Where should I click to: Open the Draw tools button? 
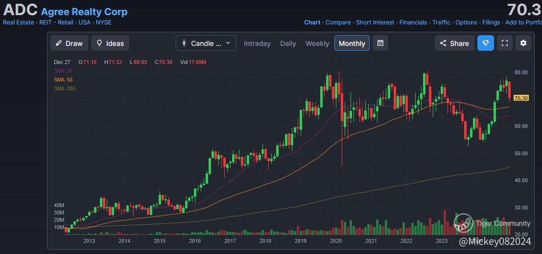[x=69, y=43]
